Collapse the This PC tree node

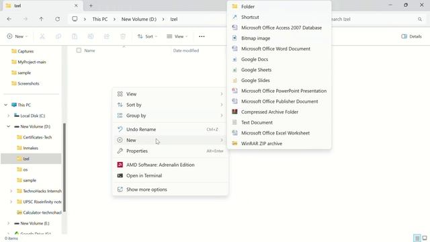(6, 105)
